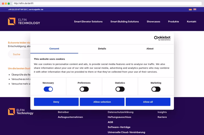Click the Elfin Technology footer logo
This screenshot has width=204, height=135.
(21, 112)
